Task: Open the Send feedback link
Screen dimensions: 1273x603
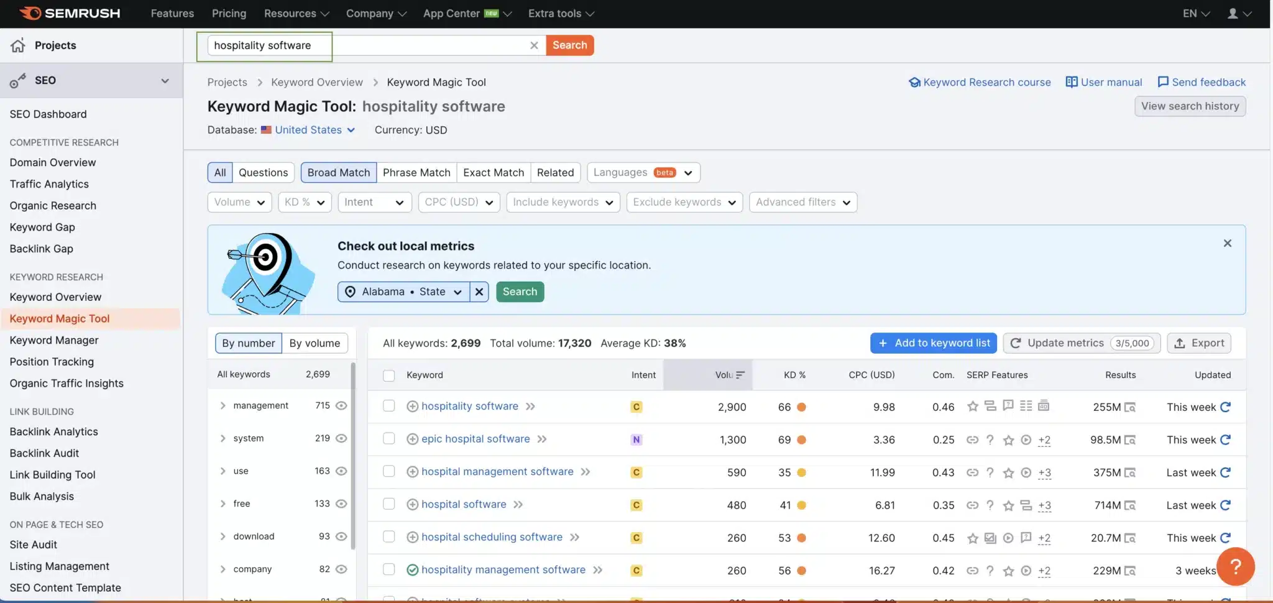Action: click(1202, 82)
